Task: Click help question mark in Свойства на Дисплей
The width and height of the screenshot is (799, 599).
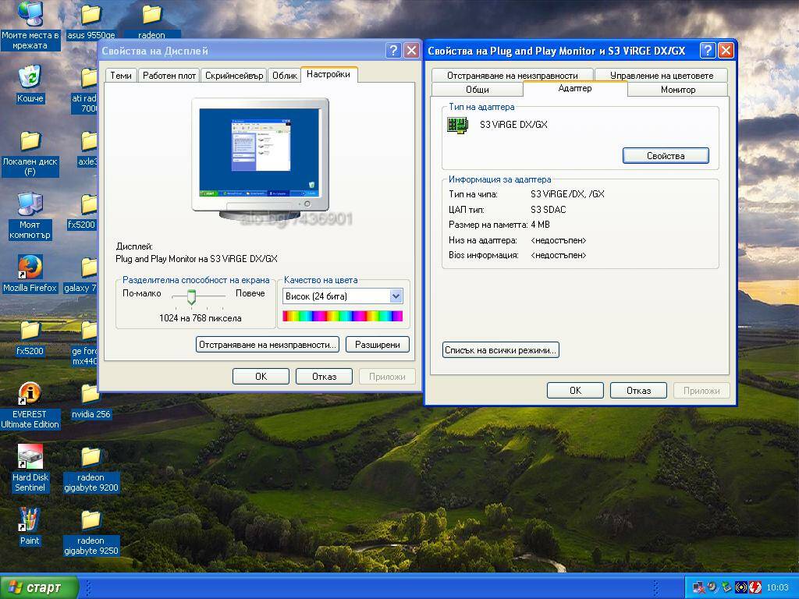Action: point(393,51)
